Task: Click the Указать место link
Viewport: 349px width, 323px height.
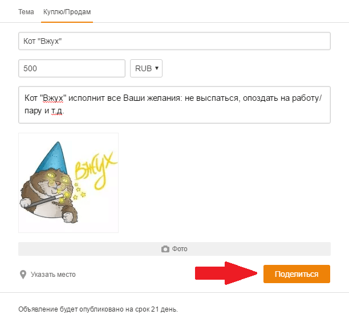Action: [x=52, y=275]
